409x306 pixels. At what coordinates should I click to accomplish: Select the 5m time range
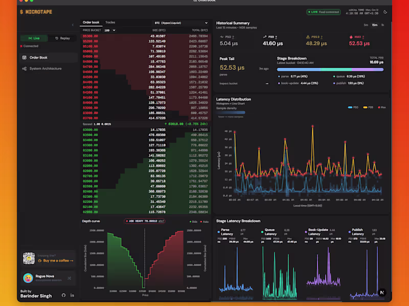pos(366,25)
